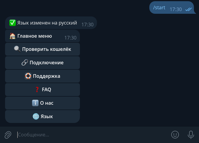This screenshot has width=199, height=143.
Task: Click the green checkmark emoji in language message
Action: coord(12,23)
